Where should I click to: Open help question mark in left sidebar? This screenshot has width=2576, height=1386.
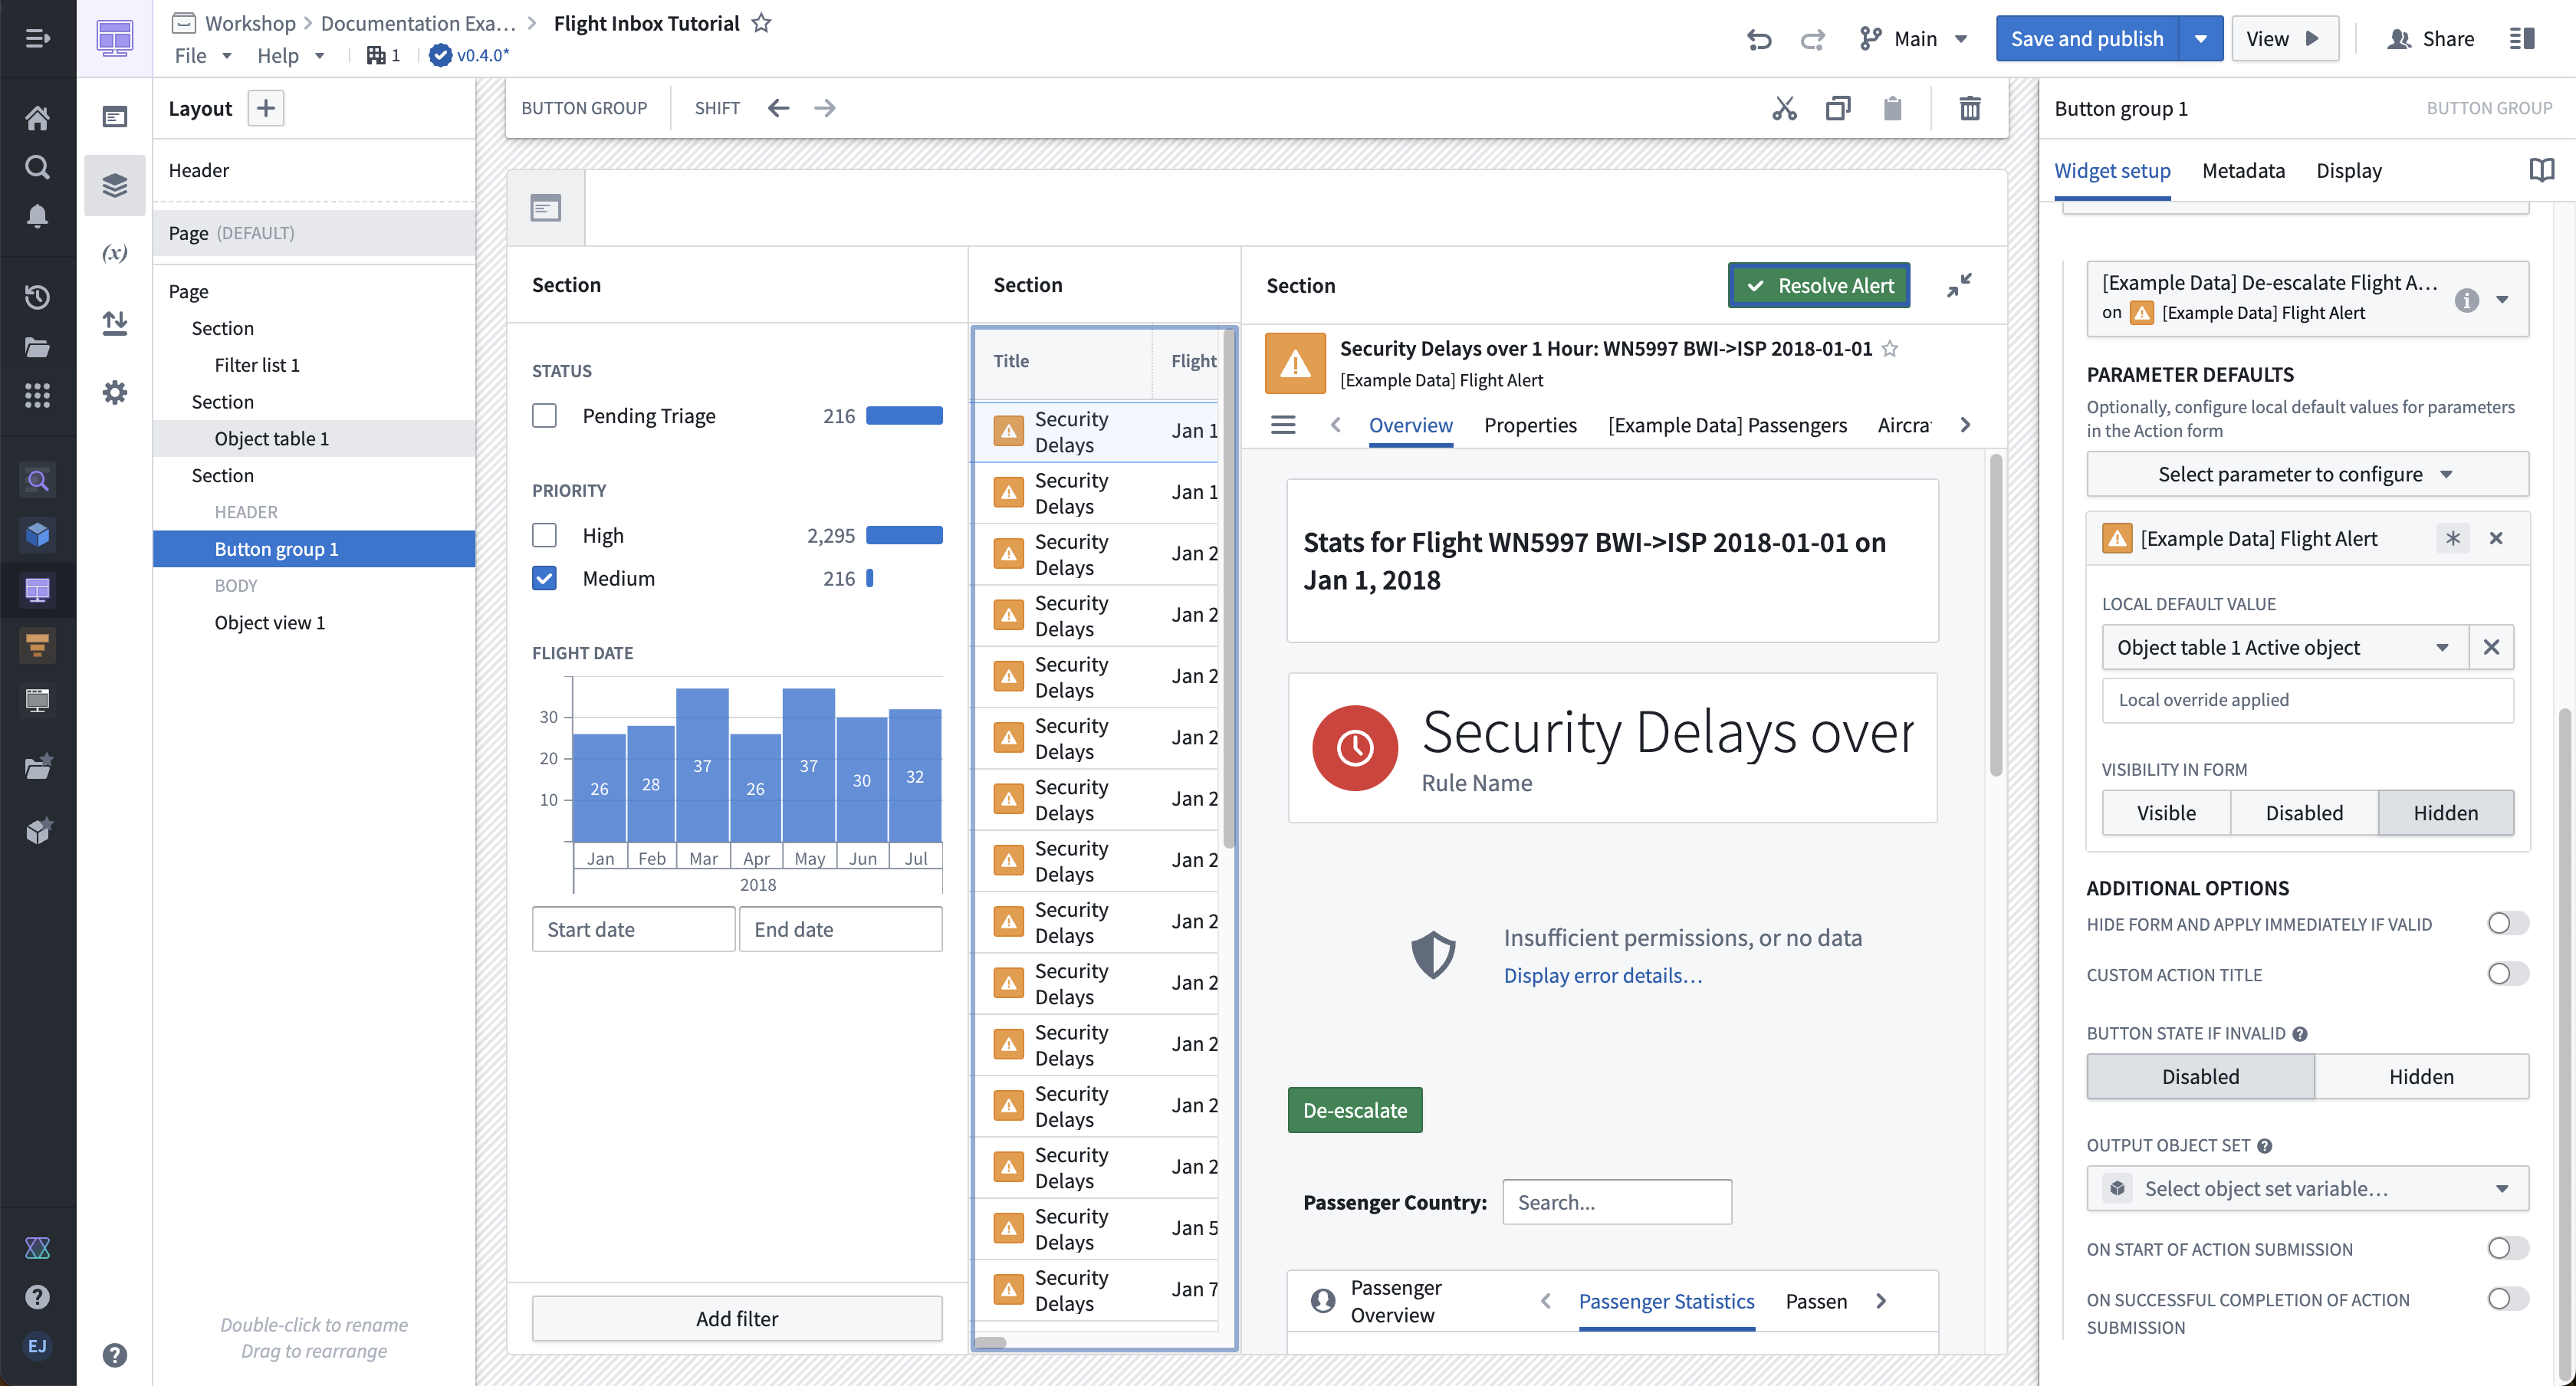pyautogui.click(x=37, y=1297)
